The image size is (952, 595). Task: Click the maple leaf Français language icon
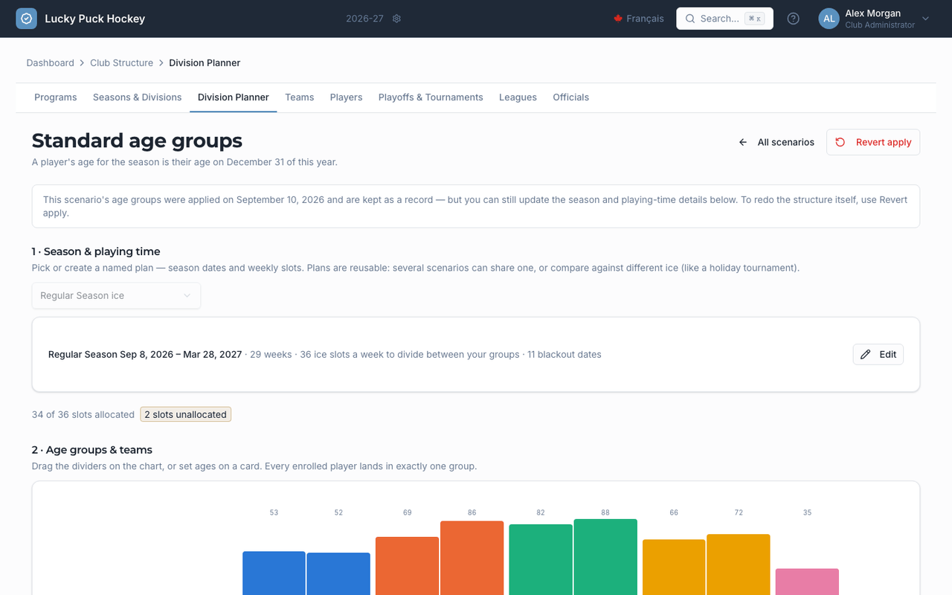[617, 19]
